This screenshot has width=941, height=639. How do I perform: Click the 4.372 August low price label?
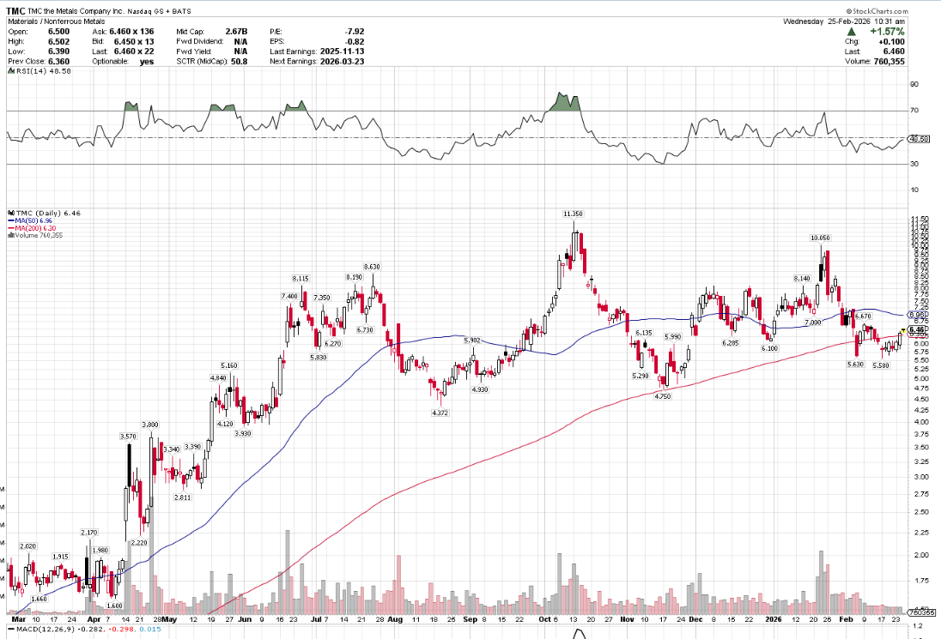coord(441,413)
